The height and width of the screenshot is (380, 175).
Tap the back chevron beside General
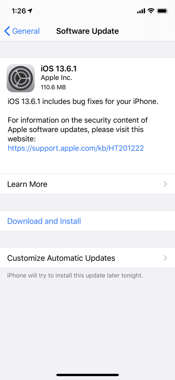tap(7, 31)
